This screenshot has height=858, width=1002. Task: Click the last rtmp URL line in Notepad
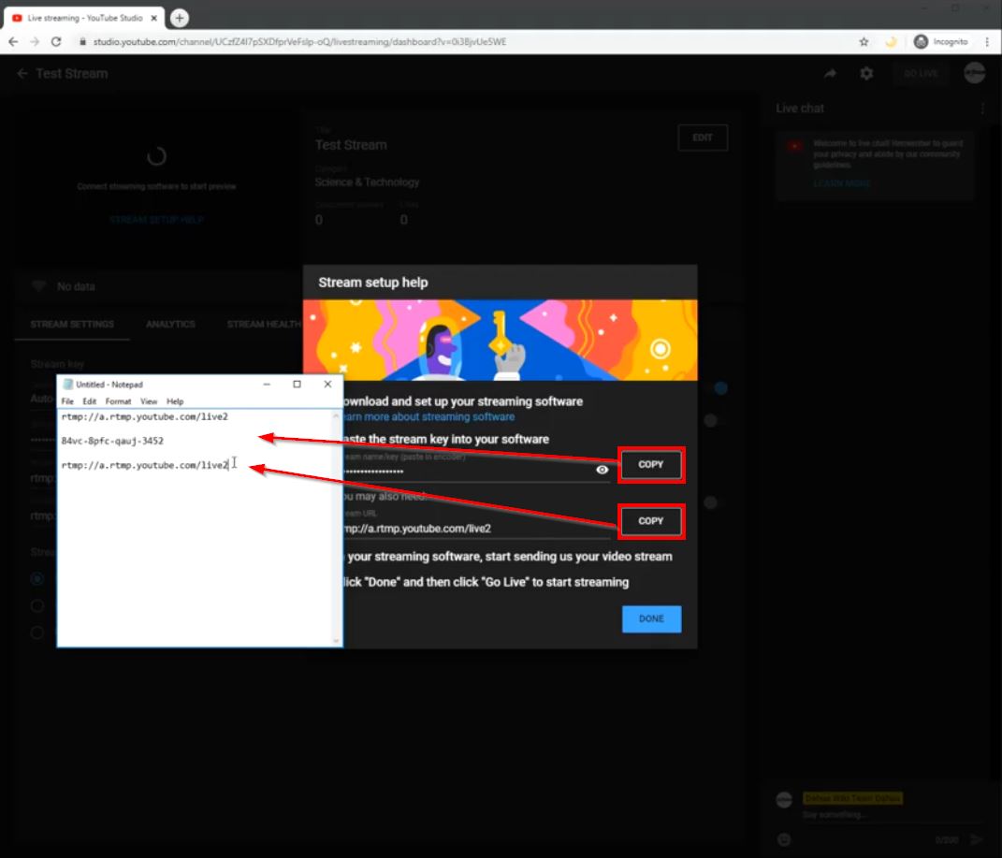pyautogui.click(x=144, y=465)
